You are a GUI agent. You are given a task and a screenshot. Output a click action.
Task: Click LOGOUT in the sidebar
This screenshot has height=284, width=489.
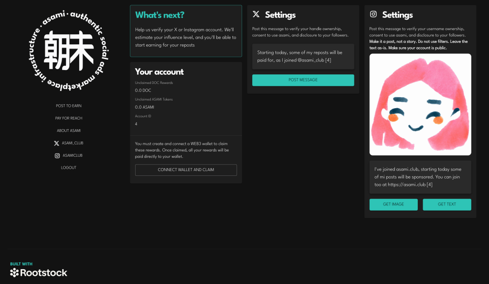69,168
